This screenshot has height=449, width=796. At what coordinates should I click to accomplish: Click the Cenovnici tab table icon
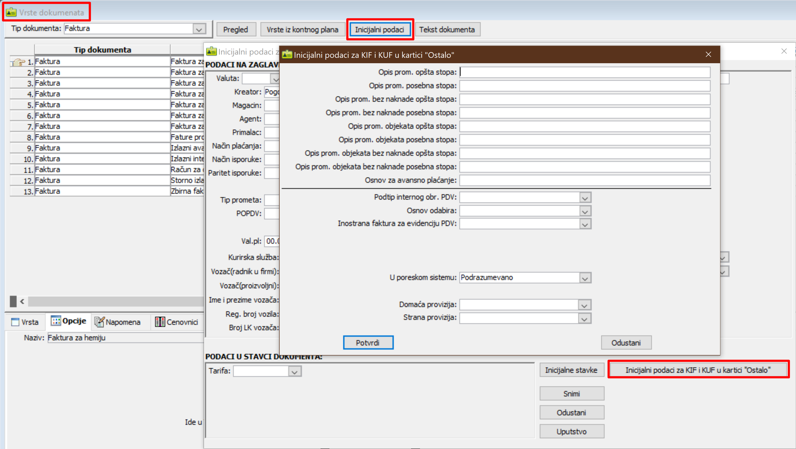[x=160, y=322]
